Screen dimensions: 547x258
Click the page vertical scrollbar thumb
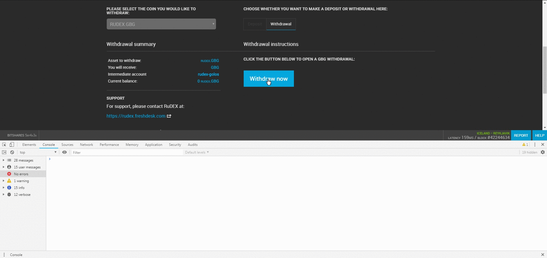[x=545, y=70]
